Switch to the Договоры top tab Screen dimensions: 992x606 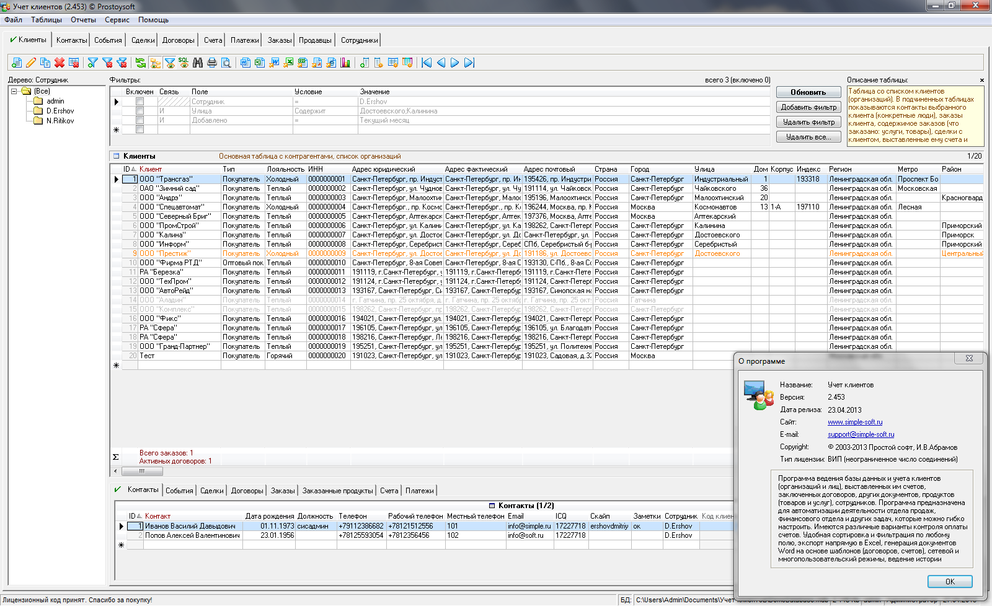[x=178, y=40]
